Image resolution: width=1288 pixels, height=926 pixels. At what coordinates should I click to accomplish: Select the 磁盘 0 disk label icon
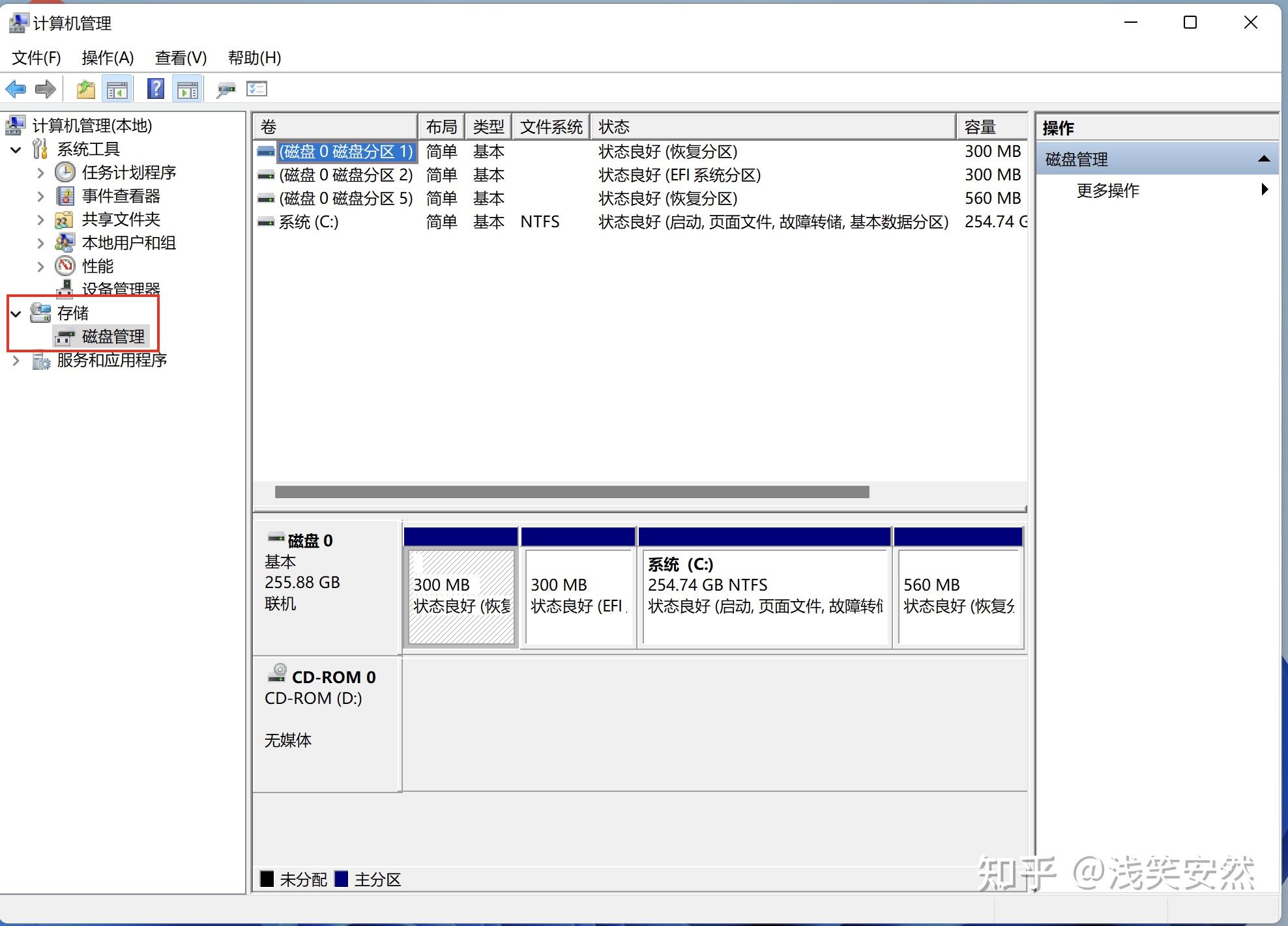pos(276,539)
